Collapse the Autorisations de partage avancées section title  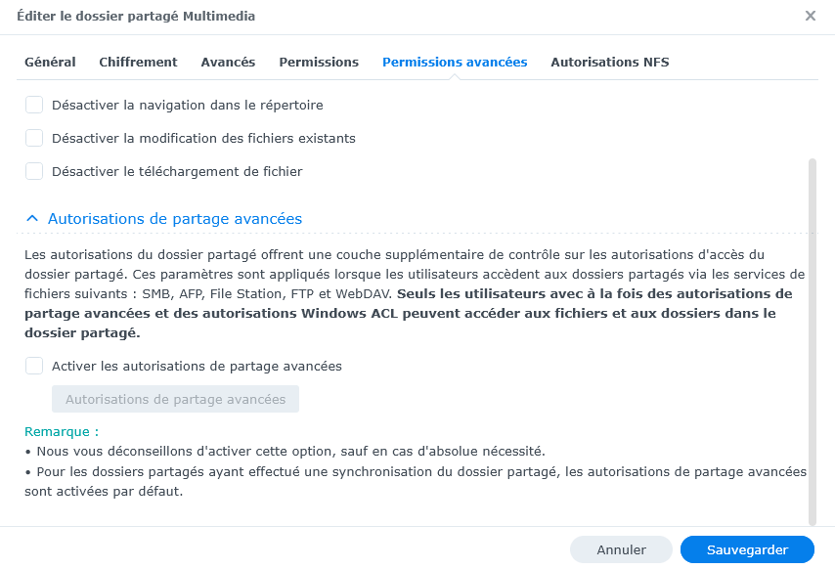(175, 219)
